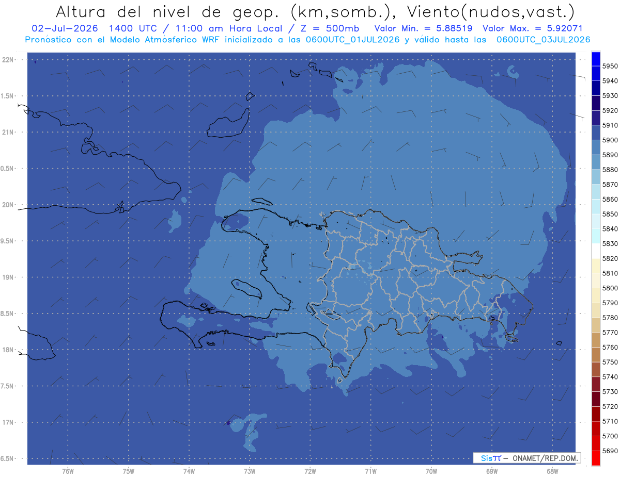The image size is (620, 478).
Task: Click the "72W" longitude label
Action: [310, 472]
